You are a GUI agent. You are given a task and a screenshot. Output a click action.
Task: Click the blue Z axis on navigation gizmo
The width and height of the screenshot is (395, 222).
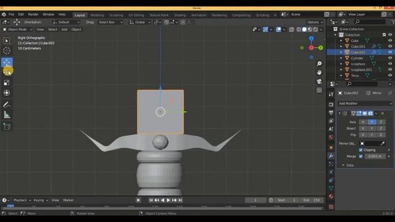(311, 38)
